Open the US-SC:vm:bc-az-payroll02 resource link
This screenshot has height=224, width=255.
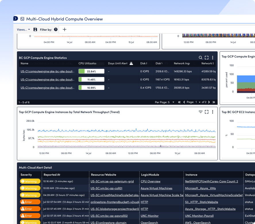109,216
